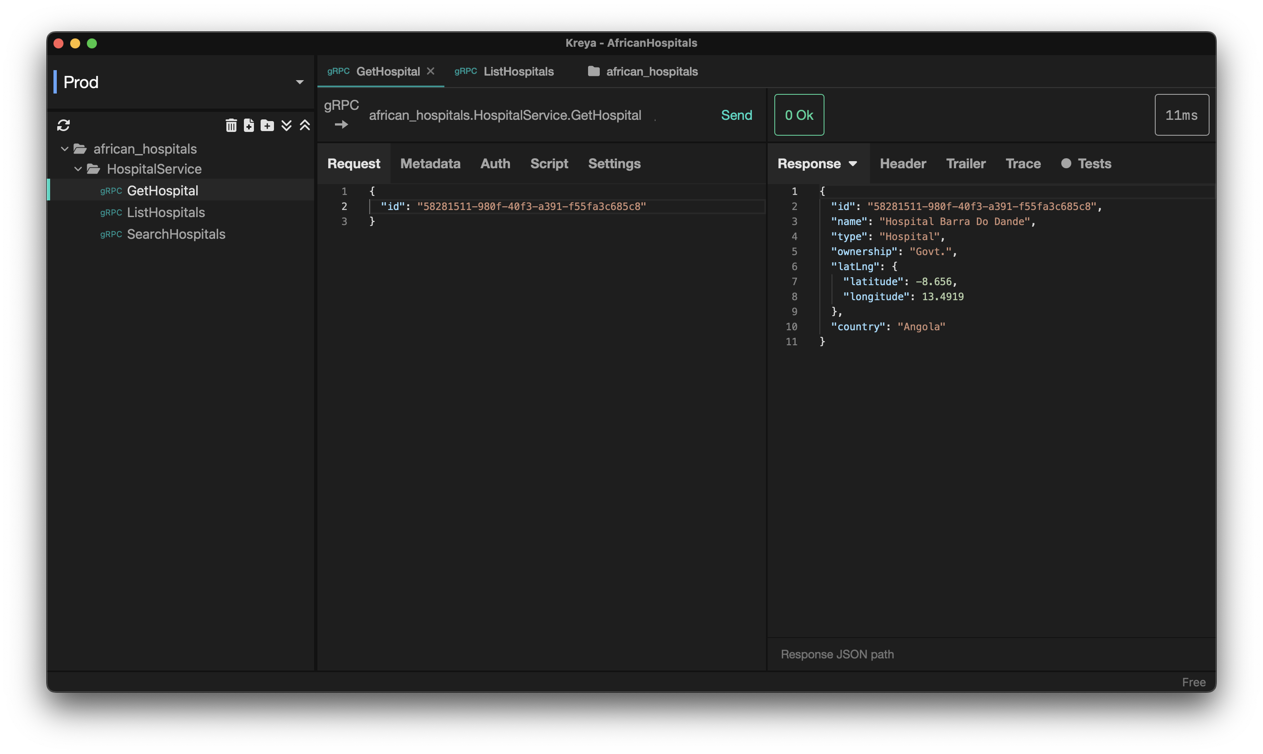
Task: Click the 0 Ok status badge
Action: (x=799, y=115)
